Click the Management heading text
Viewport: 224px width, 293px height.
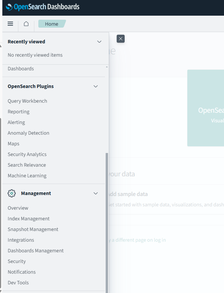[x=36, y=193]
